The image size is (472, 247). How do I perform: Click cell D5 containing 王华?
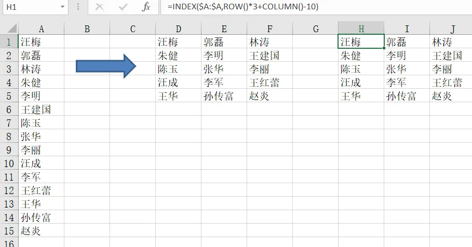pos(178,96)
